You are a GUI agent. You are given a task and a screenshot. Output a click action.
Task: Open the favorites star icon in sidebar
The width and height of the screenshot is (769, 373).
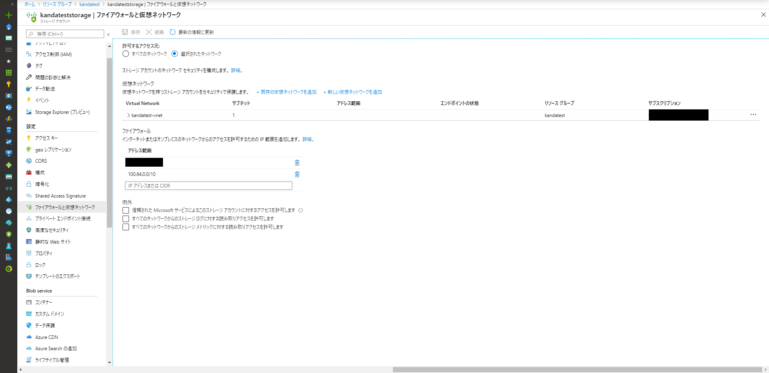pos(8,61)
